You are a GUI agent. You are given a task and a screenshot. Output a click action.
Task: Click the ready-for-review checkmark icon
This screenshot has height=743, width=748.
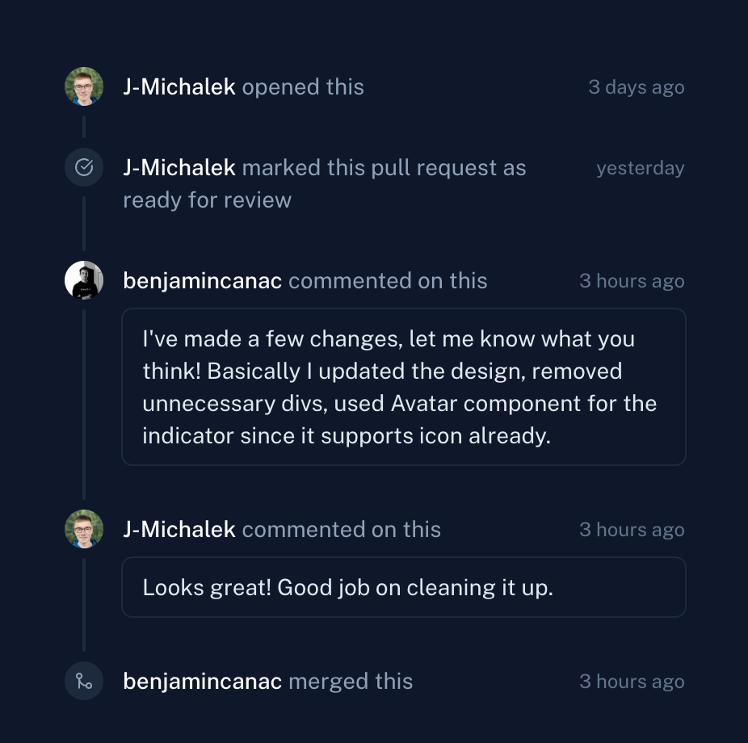point(84,167)
